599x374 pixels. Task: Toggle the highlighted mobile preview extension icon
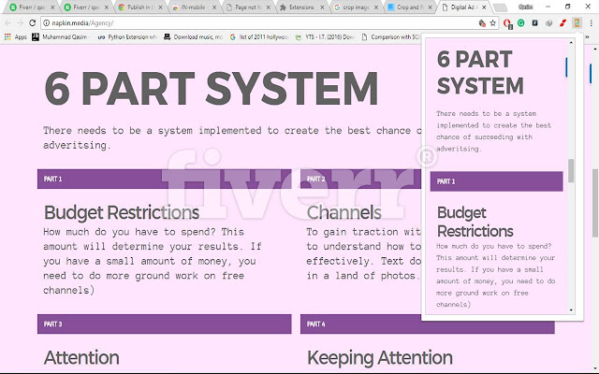pos(577,23)
